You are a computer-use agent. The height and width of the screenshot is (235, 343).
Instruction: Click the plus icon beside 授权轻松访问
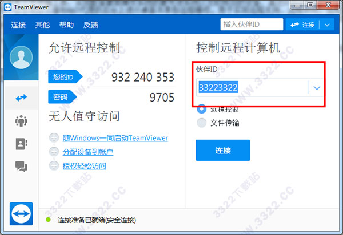54,165
